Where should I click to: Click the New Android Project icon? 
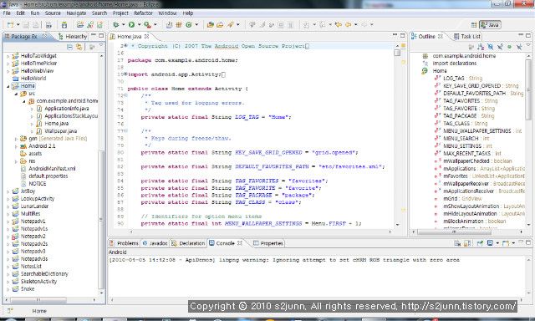pyautogui.click(x=80, y=24)
